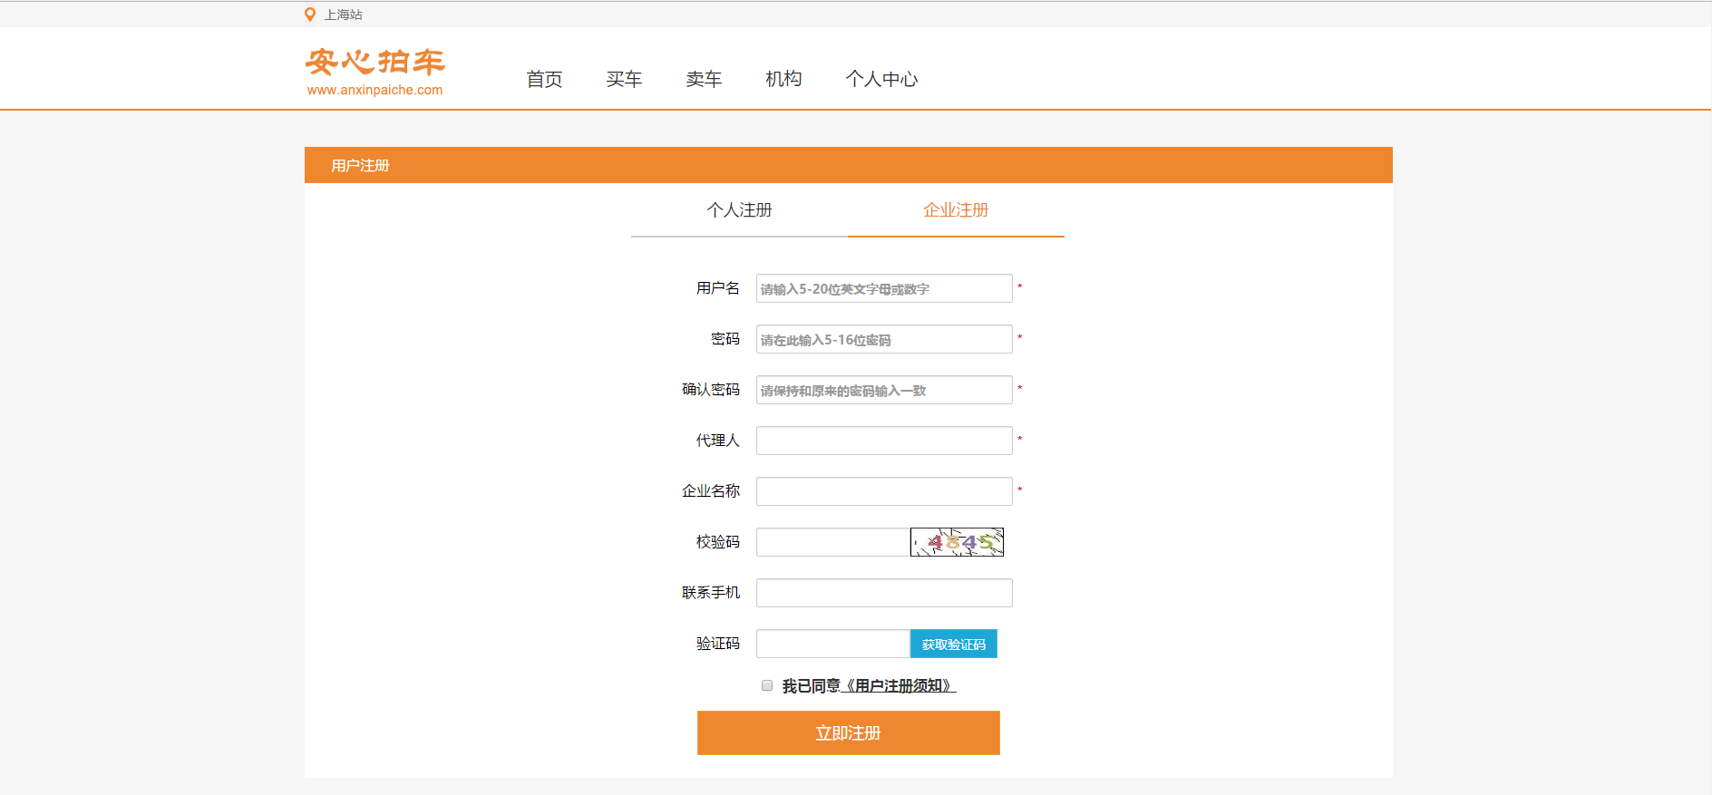1712x795 pixels.
Task: Open 首页 in the navigation
Action: [544, 80]
